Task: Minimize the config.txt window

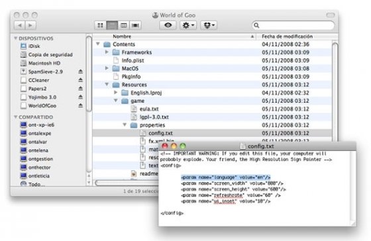Action: (174, 146)
